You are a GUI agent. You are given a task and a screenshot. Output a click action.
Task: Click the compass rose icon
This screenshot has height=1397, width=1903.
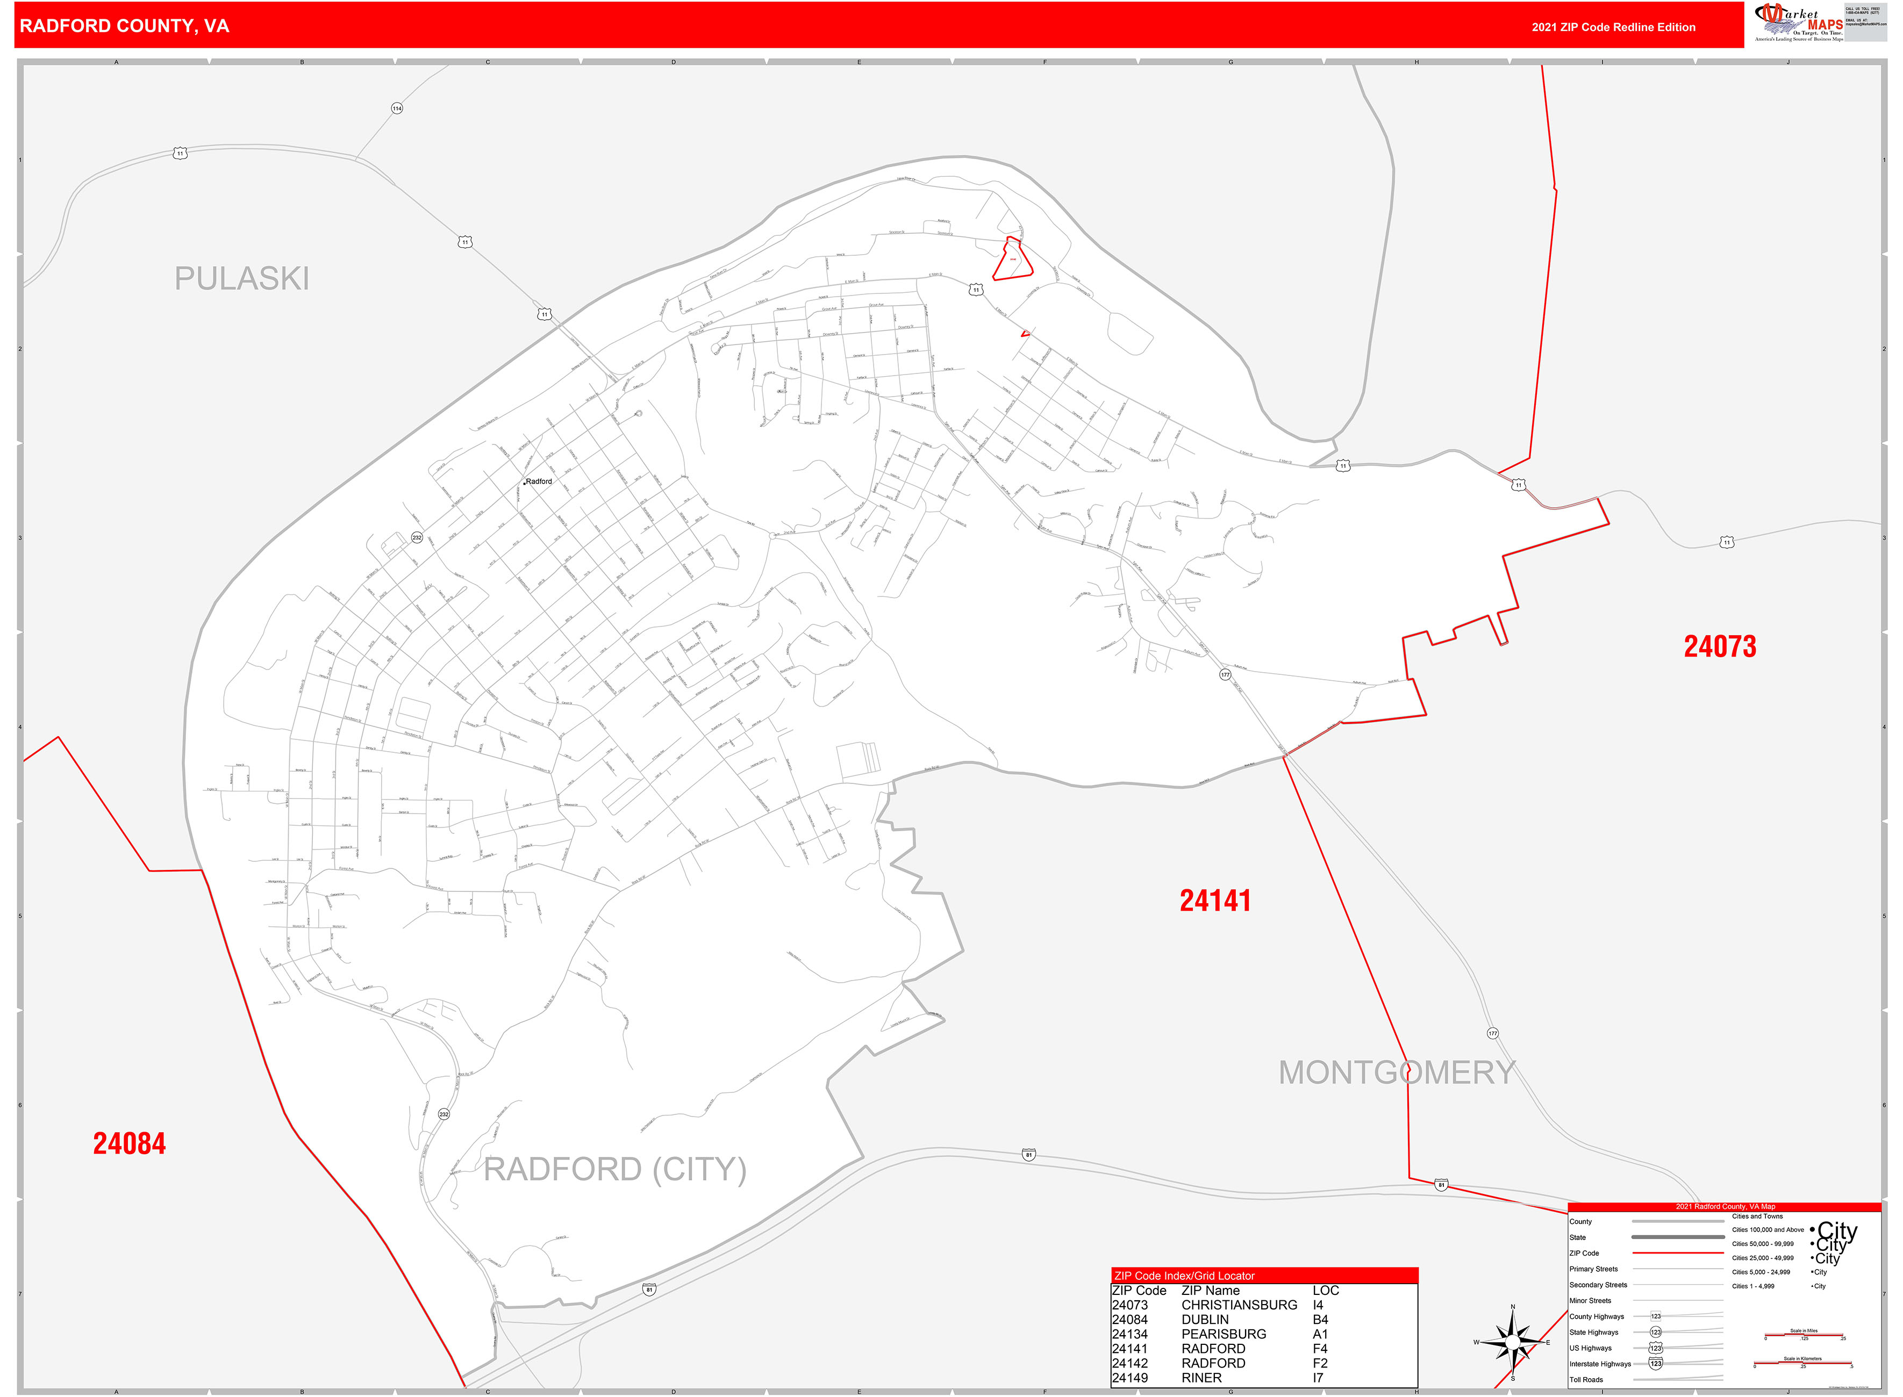coord(1512,1342)
